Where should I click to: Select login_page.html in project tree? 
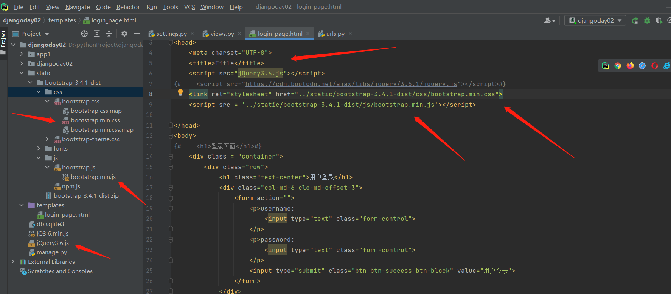pos(67,214)
